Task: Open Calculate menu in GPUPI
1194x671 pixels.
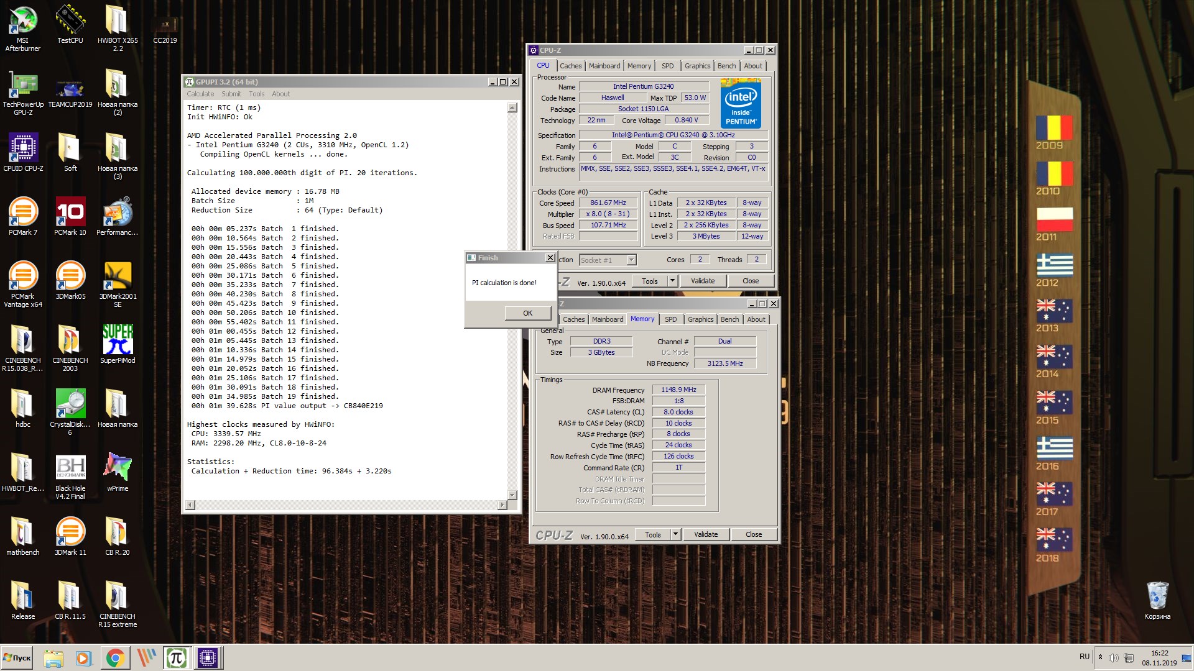Action: [x=200, y=94]
